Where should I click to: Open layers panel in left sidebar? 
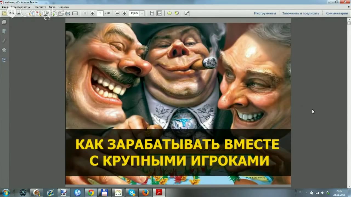point(4,50)
